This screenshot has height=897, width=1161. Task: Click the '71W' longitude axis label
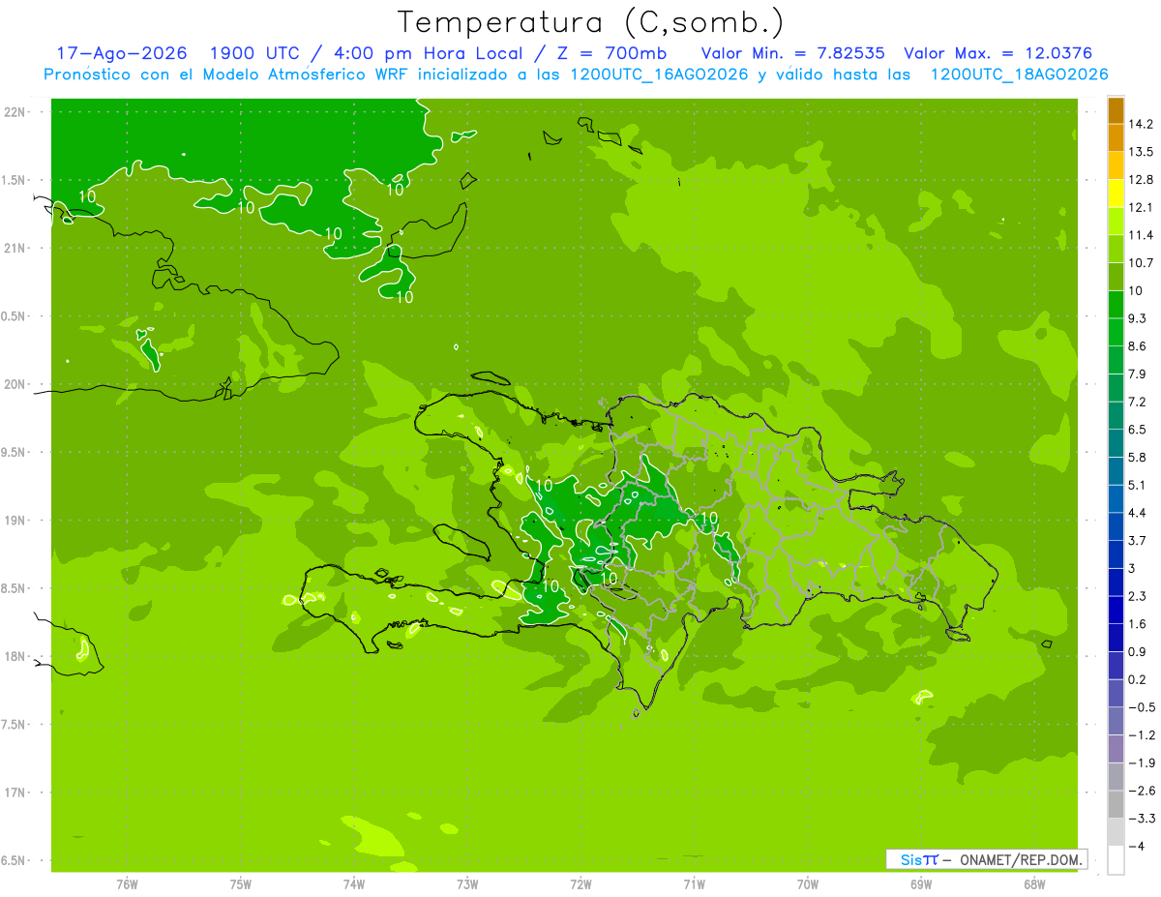[x=694, y=884]
